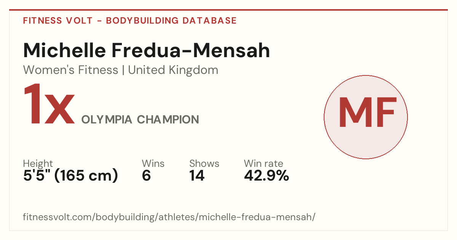Viewport: 457px width, 240px height.
Task: Click the MF avatar circle
Action: (x=366, y=117)
